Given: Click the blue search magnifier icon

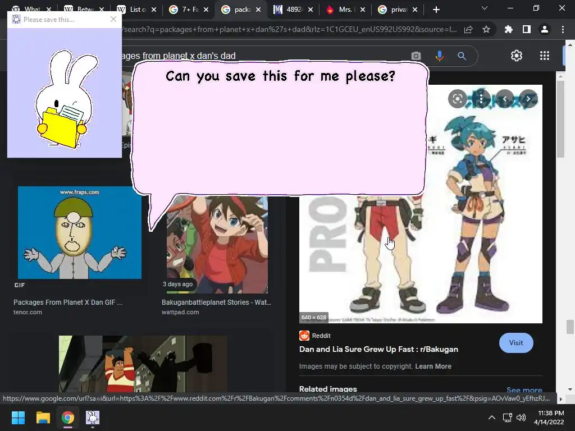Looking at the screenshot, I should click(x=462, y=56).
